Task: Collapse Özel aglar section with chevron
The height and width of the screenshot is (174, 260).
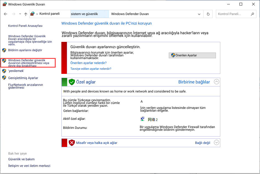Action: 216,82
